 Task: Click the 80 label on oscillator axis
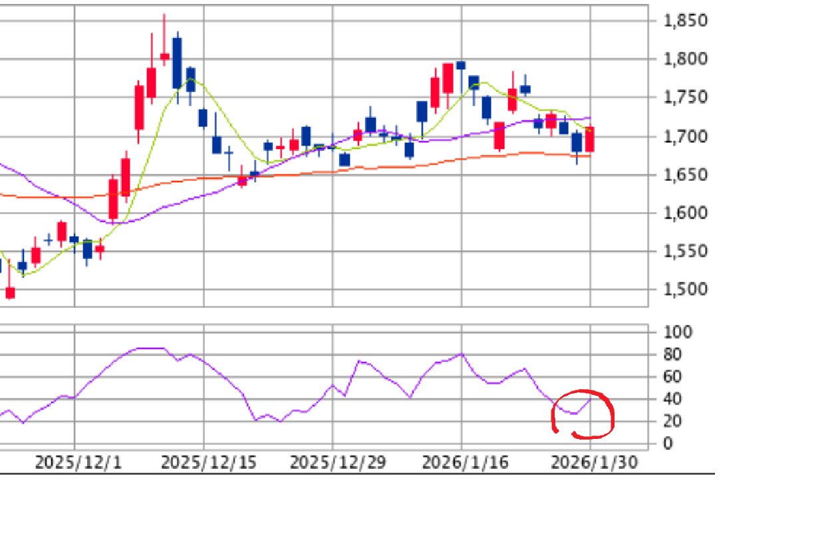[674, 354]
